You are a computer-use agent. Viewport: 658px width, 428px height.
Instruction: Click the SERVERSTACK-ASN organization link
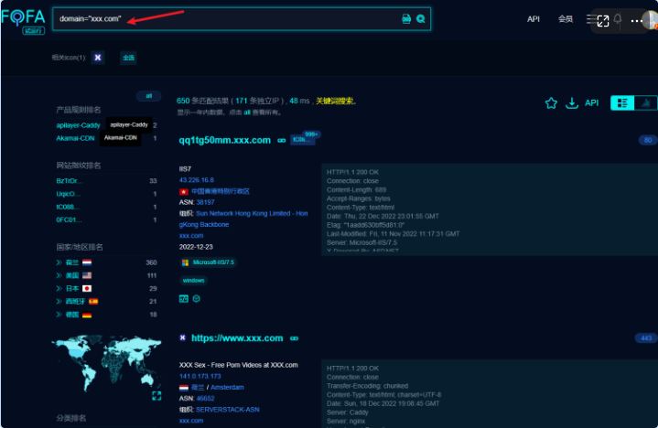(228, 410)
